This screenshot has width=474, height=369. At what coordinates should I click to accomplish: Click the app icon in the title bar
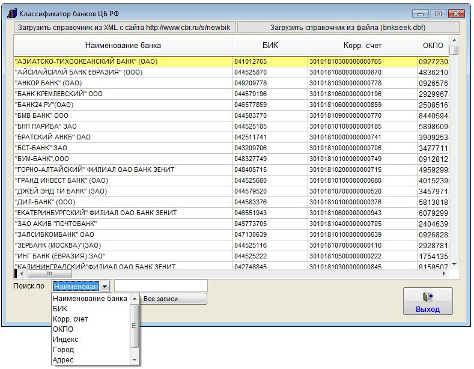pos(11,13)
